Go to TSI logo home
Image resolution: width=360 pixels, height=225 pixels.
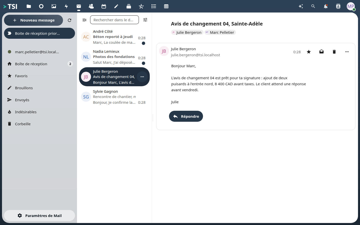[10, 6]
